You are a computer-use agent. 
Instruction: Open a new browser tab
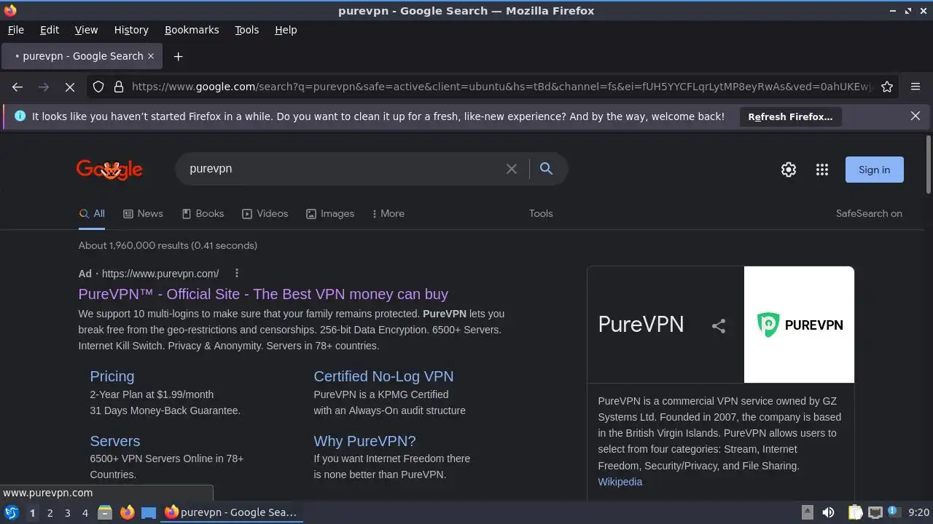coord(178,56)
